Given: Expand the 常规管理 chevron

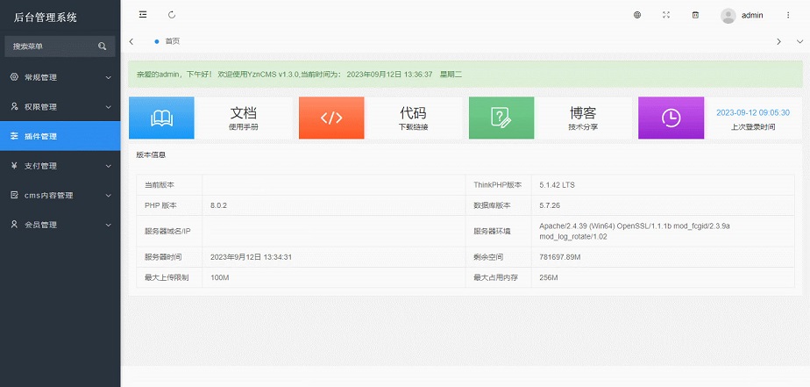Looking at the screenshot, I should [x=109, y=77].
